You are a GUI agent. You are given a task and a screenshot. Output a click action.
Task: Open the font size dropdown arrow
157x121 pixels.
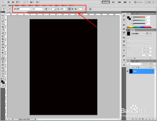click(x=55, y=9)
